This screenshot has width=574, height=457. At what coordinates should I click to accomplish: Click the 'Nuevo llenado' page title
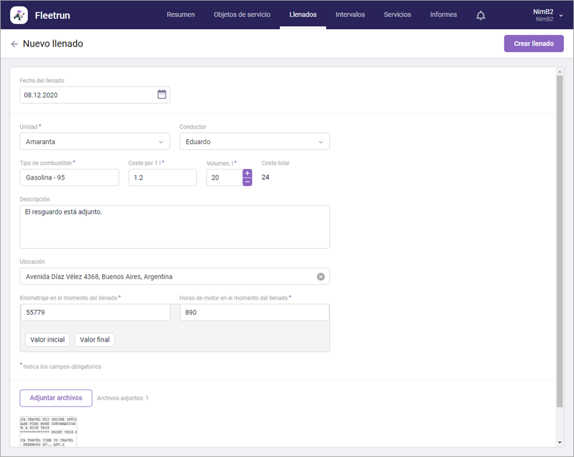[x=53, y=43]
